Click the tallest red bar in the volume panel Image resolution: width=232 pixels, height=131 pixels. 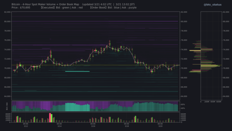[50, 118]
